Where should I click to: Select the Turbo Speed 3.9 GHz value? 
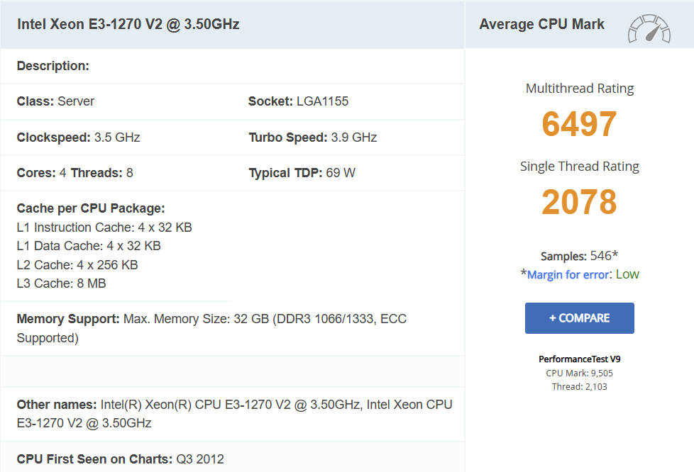point(312,137)
